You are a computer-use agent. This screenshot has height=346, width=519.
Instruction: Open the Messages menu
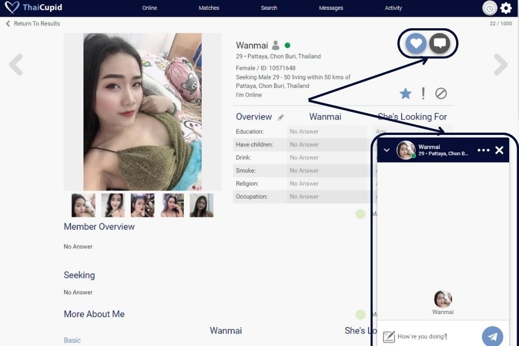(x=331, y=8)
